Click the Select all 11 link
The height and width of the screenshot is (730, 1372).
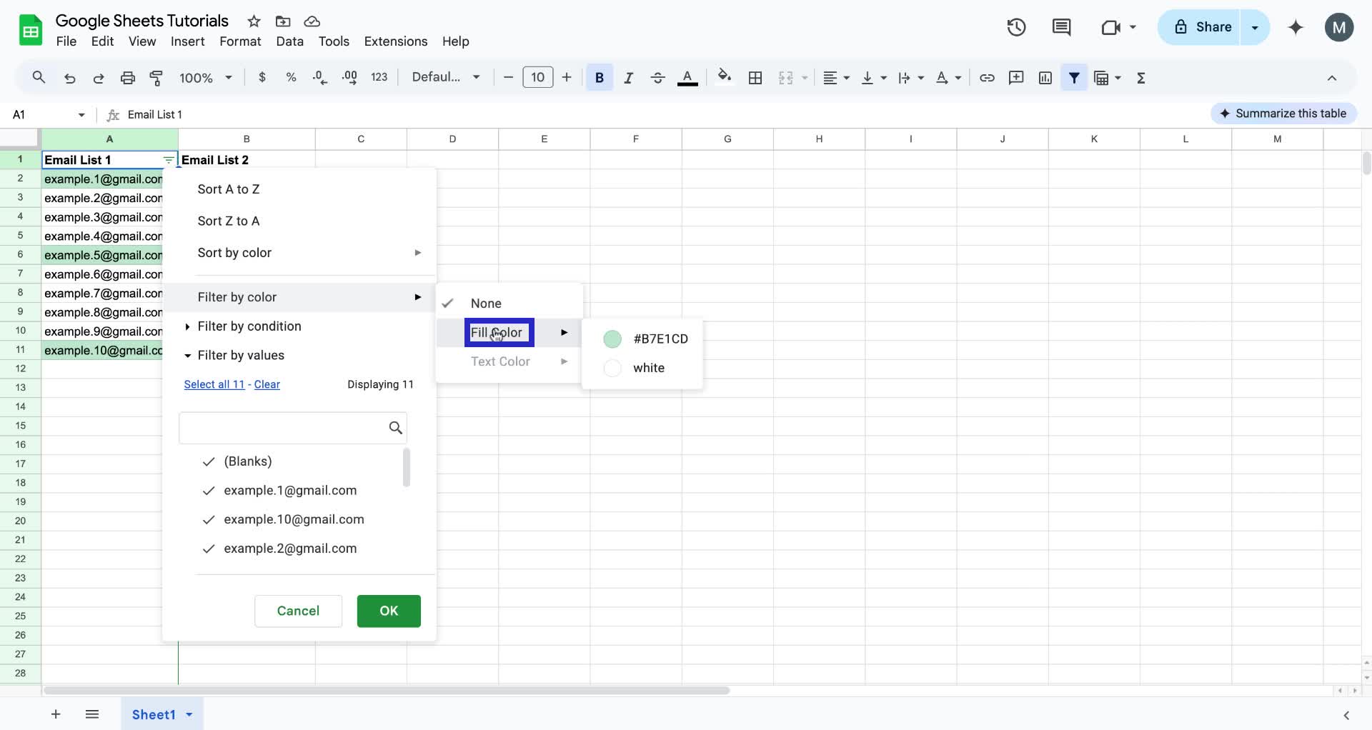(x=214, y=384)
